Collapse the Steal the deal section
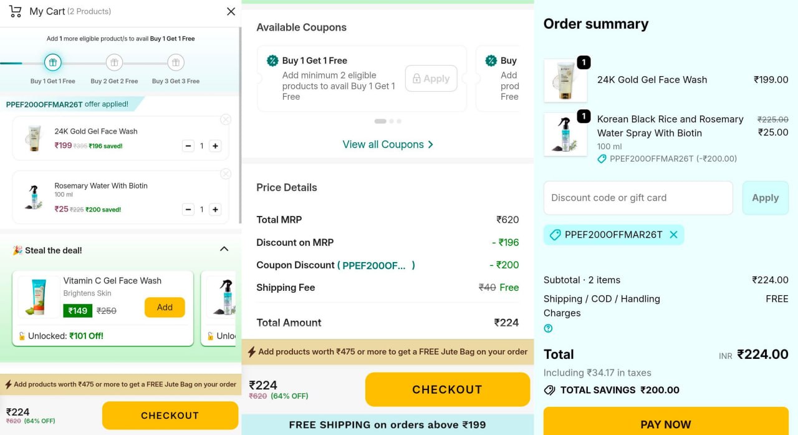Screen dimensions: 798x435 (224, 248)
